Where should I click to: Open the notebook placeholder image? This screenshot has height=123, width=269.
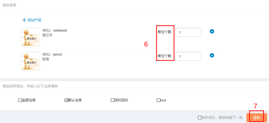(31, 37)
